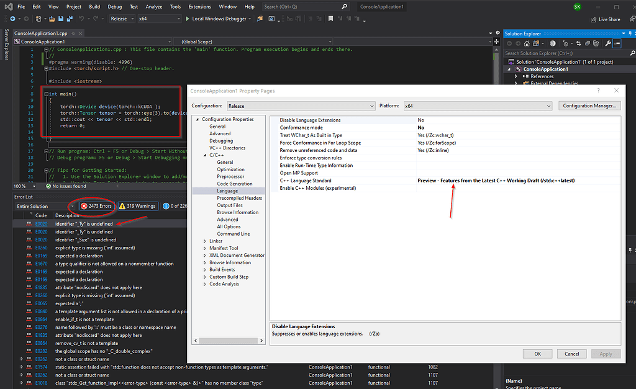This screenshot has width=636, height=389.
Task: Open the E0020 error code link
Action: (x=41, y=223)
